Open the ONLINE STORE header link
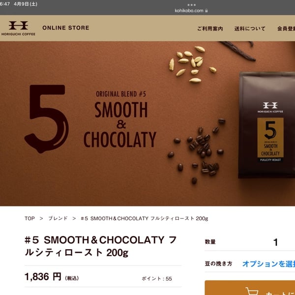The width and height of the screenshot is (295, 295). tap(66, 28)
